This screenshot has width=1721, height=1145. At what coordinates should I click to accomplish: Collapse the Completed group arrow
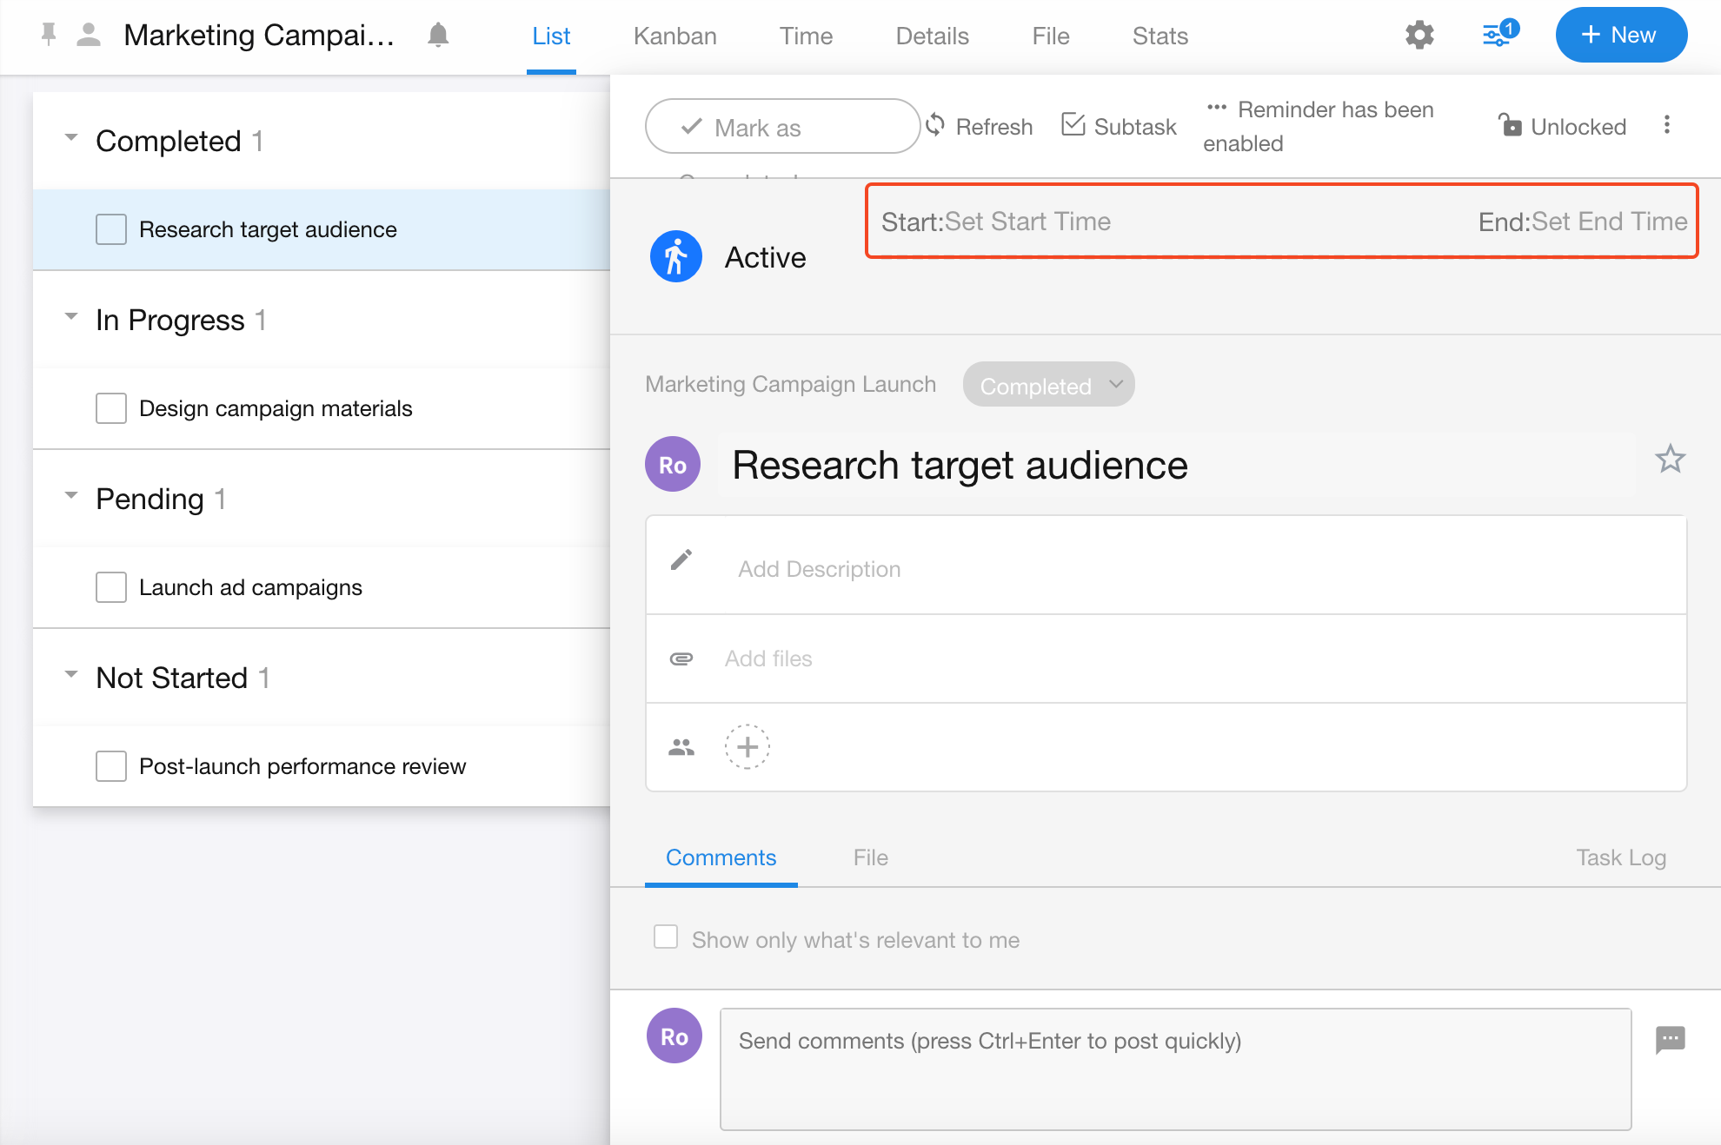pos(71,138)
